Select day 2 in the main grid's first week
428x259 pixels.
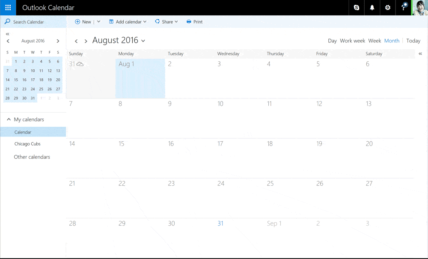click(x=190, y=78)
